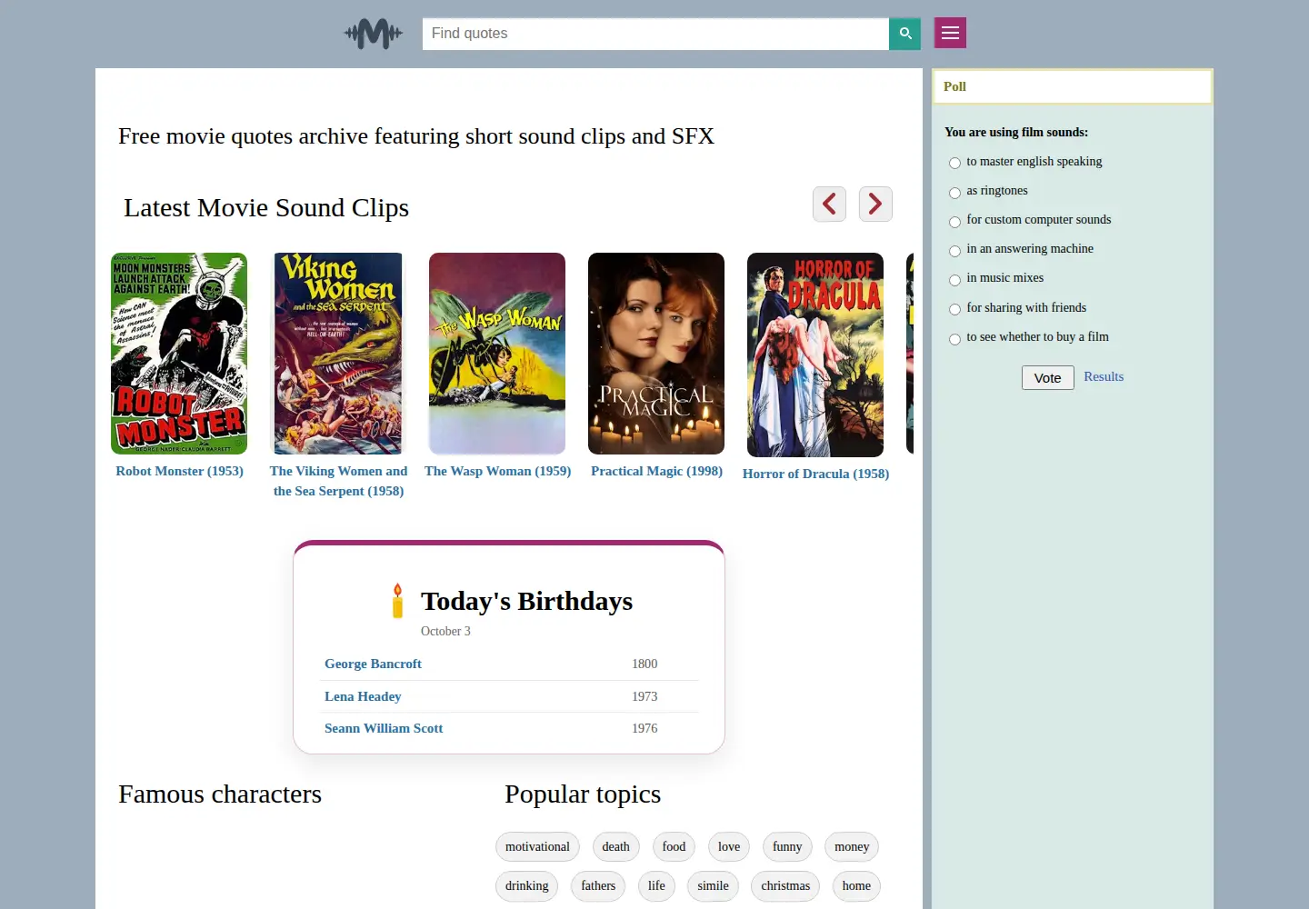This screenshot has height=909, width=1309.
Task: Click the site logo waveform icon
Action: coord(374,34)
